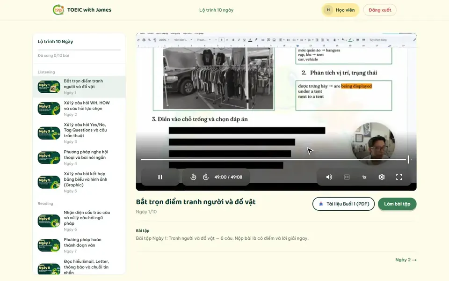The image size is (449, 281).
Task: Download Tài liệu Buổi 1 (PDF)
Action: tap(343, 204)
